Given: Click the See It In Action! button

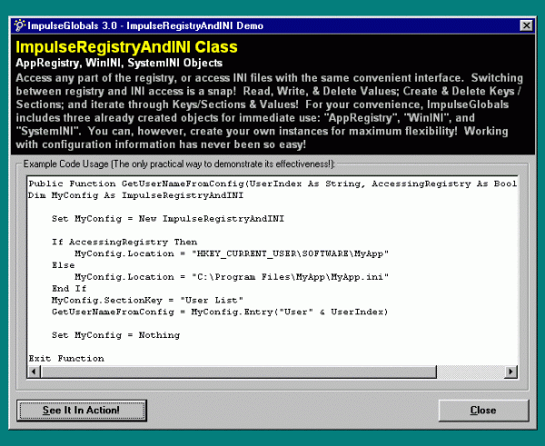Looking at the screenshot, I should pyautogui.click(x=82, y=411).
